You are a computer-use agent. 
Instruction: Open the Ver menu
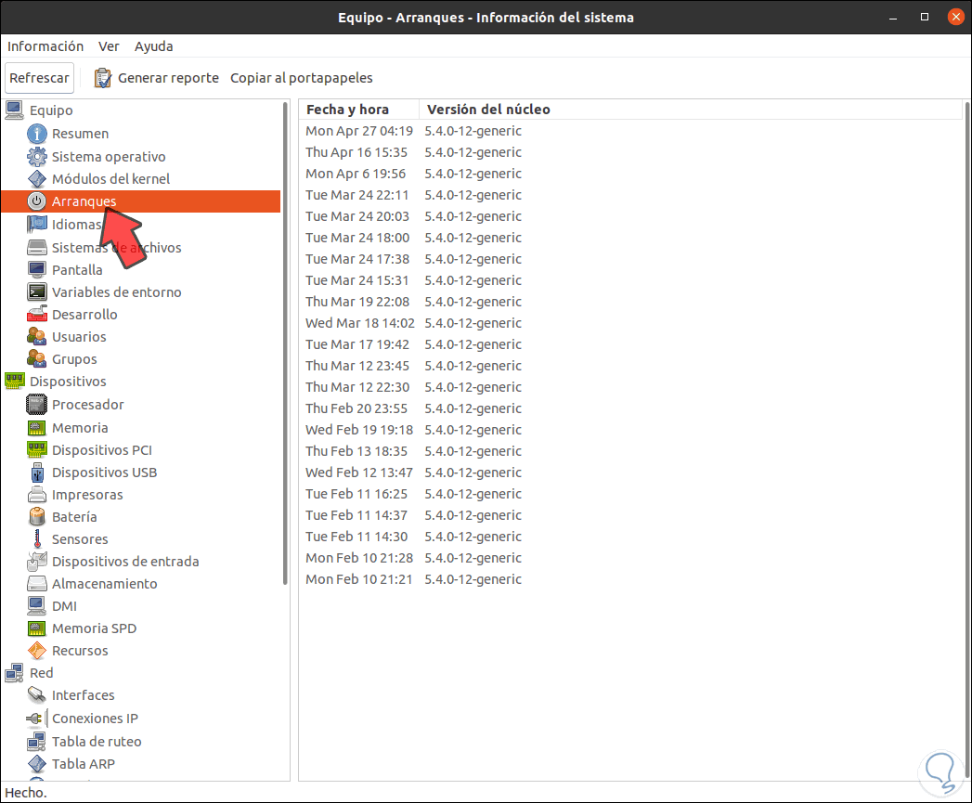(x=109, y=46)
